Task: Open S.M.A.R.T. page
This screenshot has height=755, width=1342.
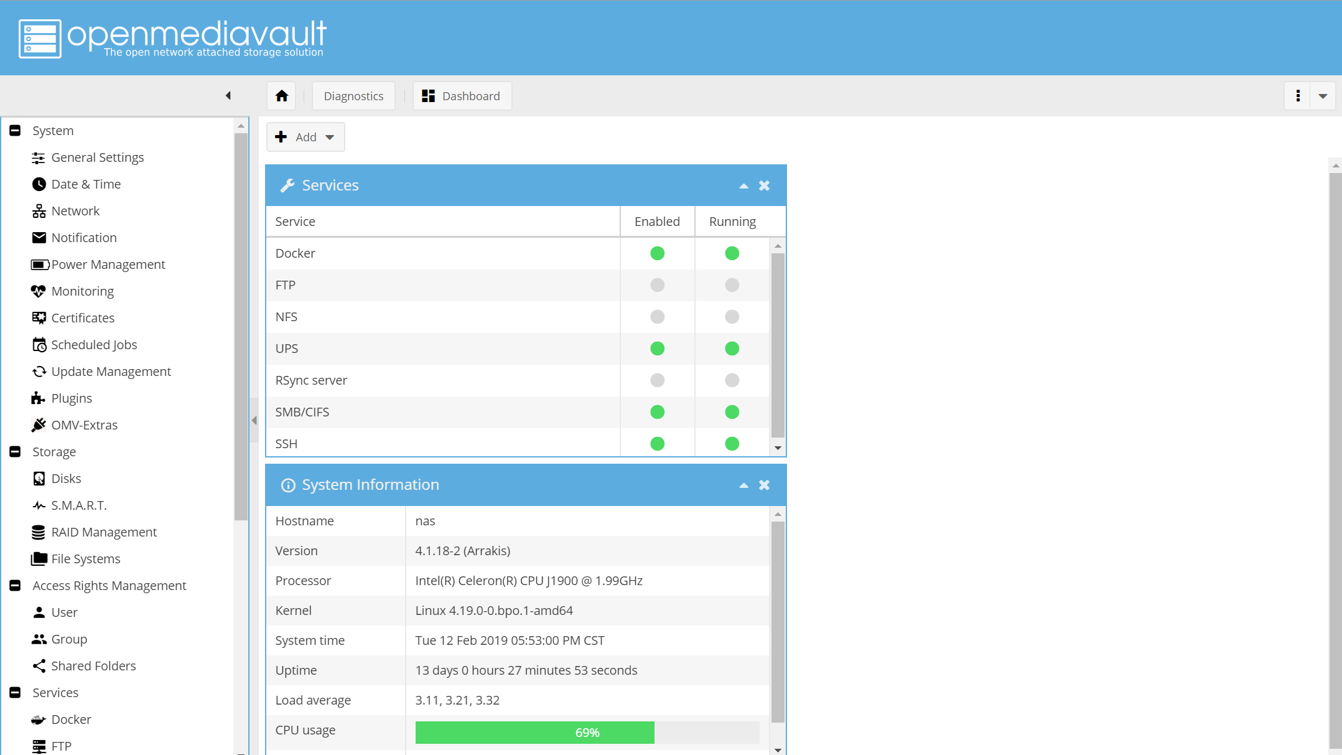Action: tap(78, 505)
